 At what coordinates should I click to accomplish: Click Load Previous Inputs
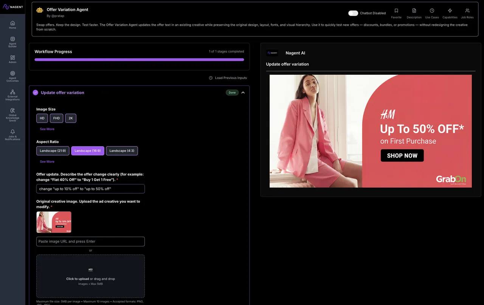[x=228, y=78]
